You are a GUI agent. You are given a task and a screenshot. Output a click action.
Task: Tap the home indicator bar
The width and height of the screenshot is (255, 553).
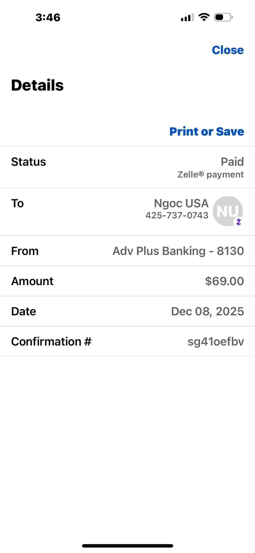pyautogui.click(x=127, y=546)
